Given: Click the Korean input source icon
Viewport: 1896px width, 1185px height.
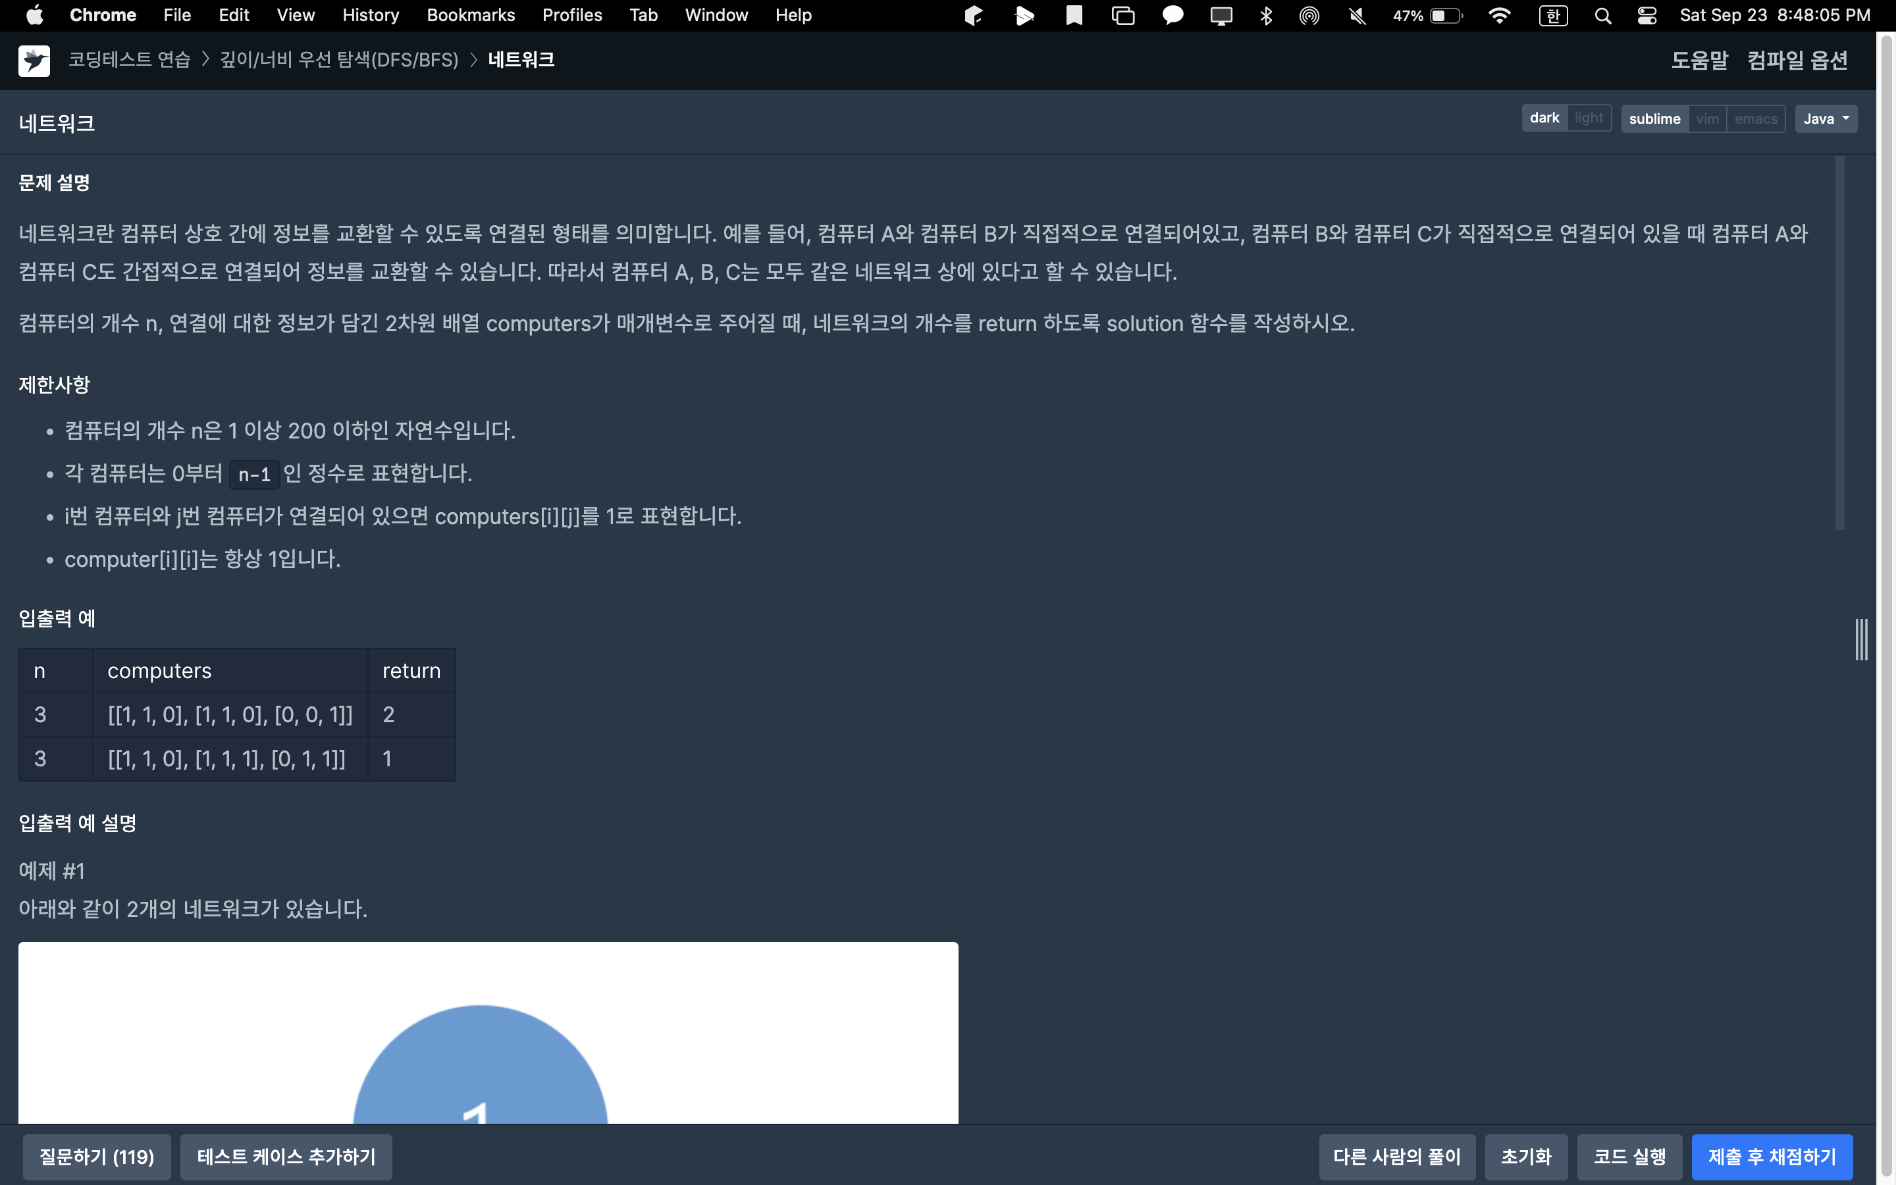Looking at the screenshot, I should 1553,16.
